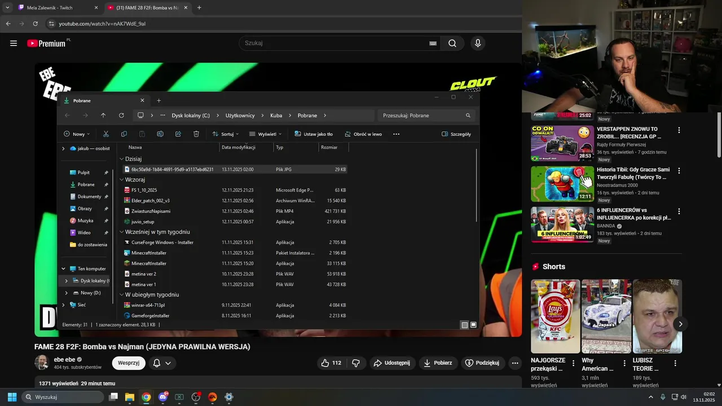Viewport: 722px width, 406px height.
Task: Click the Udostępnij share button
Action: [x=393, y=363]
